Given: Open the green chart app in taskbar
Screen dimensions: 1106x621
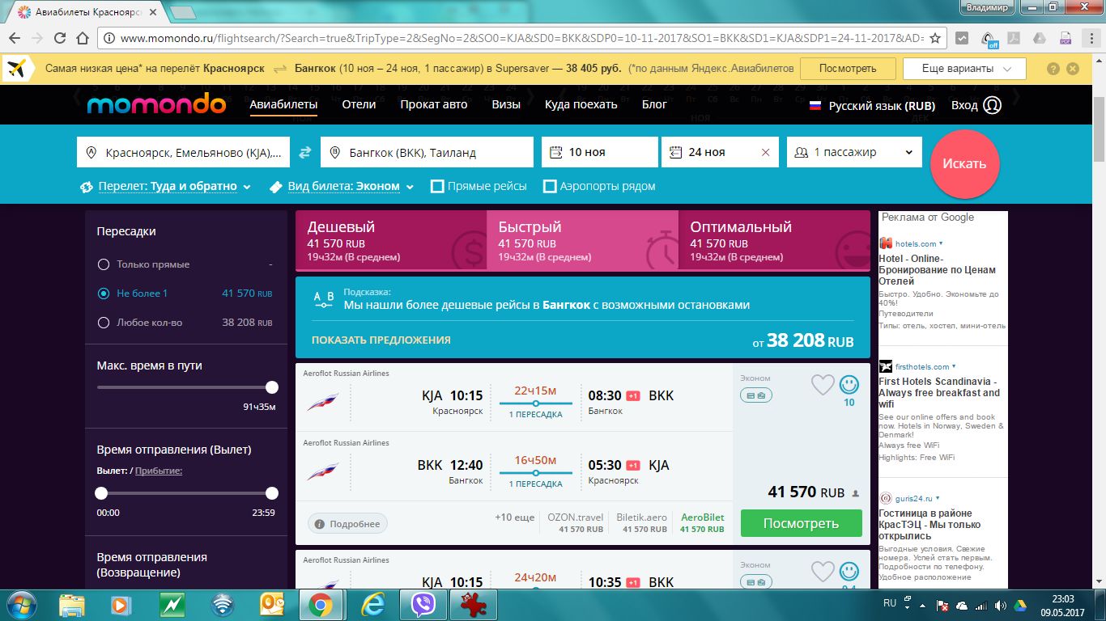Looking at the screenshot, I should click(172, 604).
